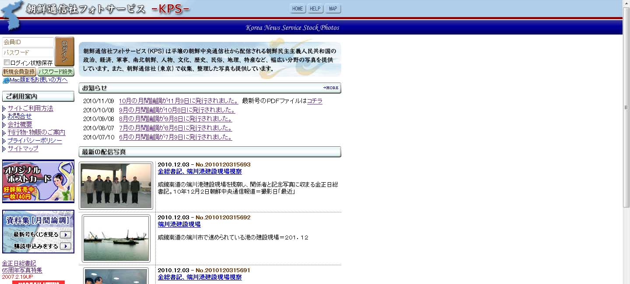Open the MAP button in the header
The image size is (630, 284).
(x=333, y=9)
